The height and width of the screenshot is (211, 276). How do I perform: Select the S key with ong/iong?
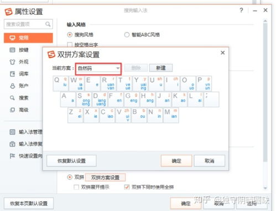tap(84, 100)
